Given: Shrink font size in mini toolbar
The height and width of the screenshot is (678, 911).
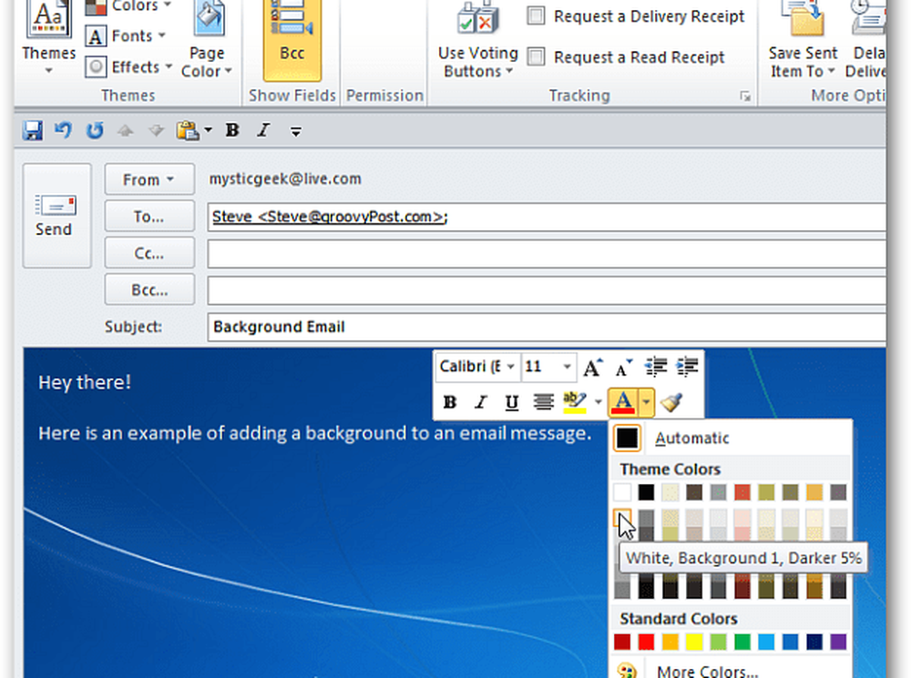Looking at the screenshot, I should click(623, 368).
